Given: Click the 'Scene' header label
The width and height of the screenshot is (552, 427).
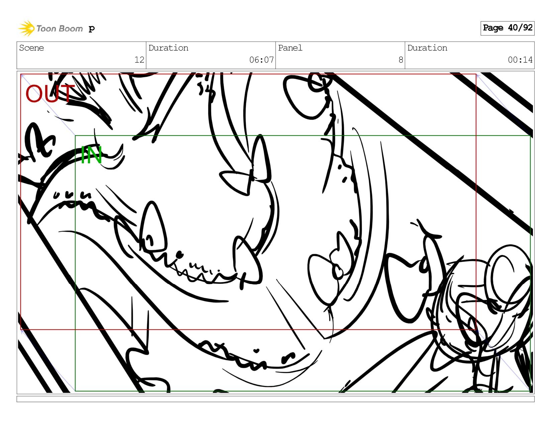Looking at the screenshot, I should [x=31, y=48].
